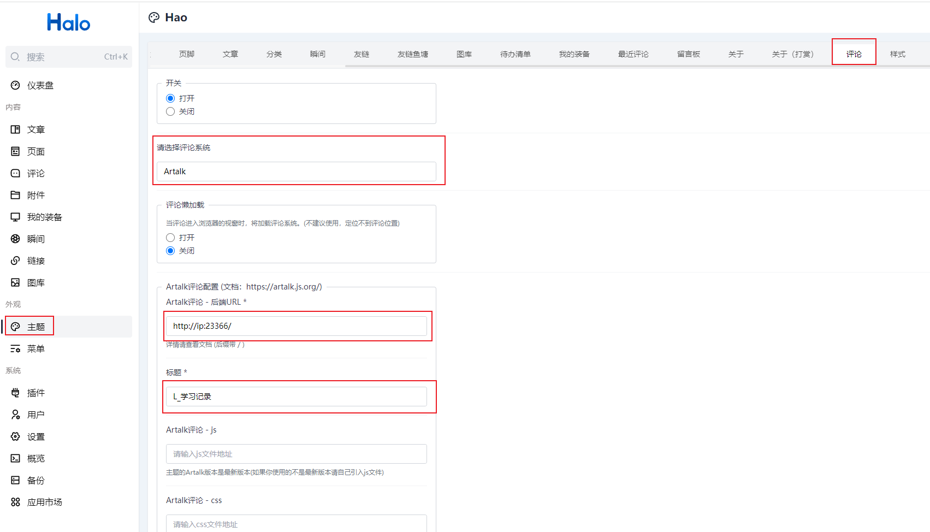Switch to the 样式 tab
The image size is (930, 532).
(897, 54)
